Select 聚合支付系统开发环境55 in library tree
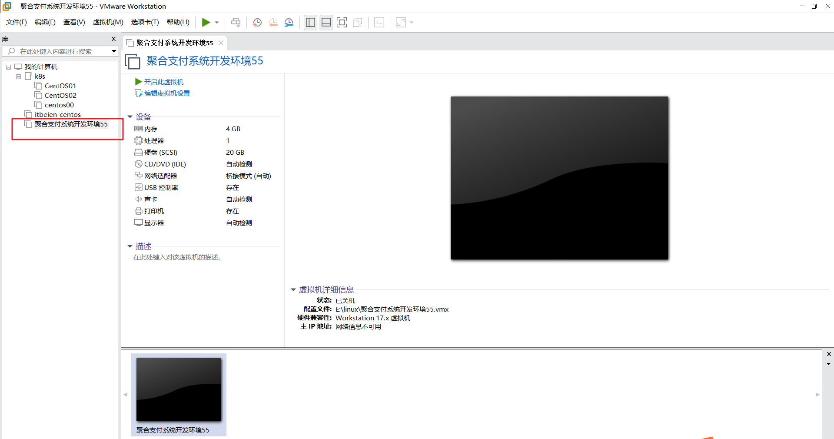The width and height of the screenshot is (834, 439). pos(71,124)
